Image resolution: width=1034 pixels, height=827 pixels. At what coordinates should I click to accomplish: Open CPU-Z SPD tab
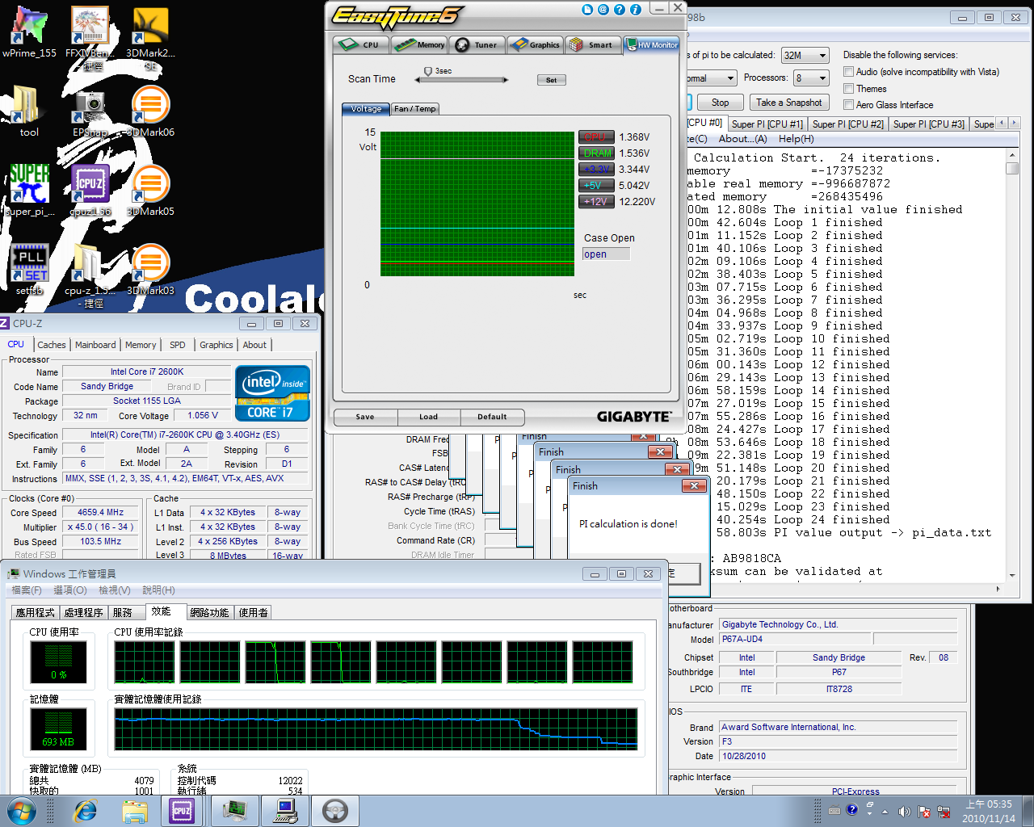(x=178, y=345)
